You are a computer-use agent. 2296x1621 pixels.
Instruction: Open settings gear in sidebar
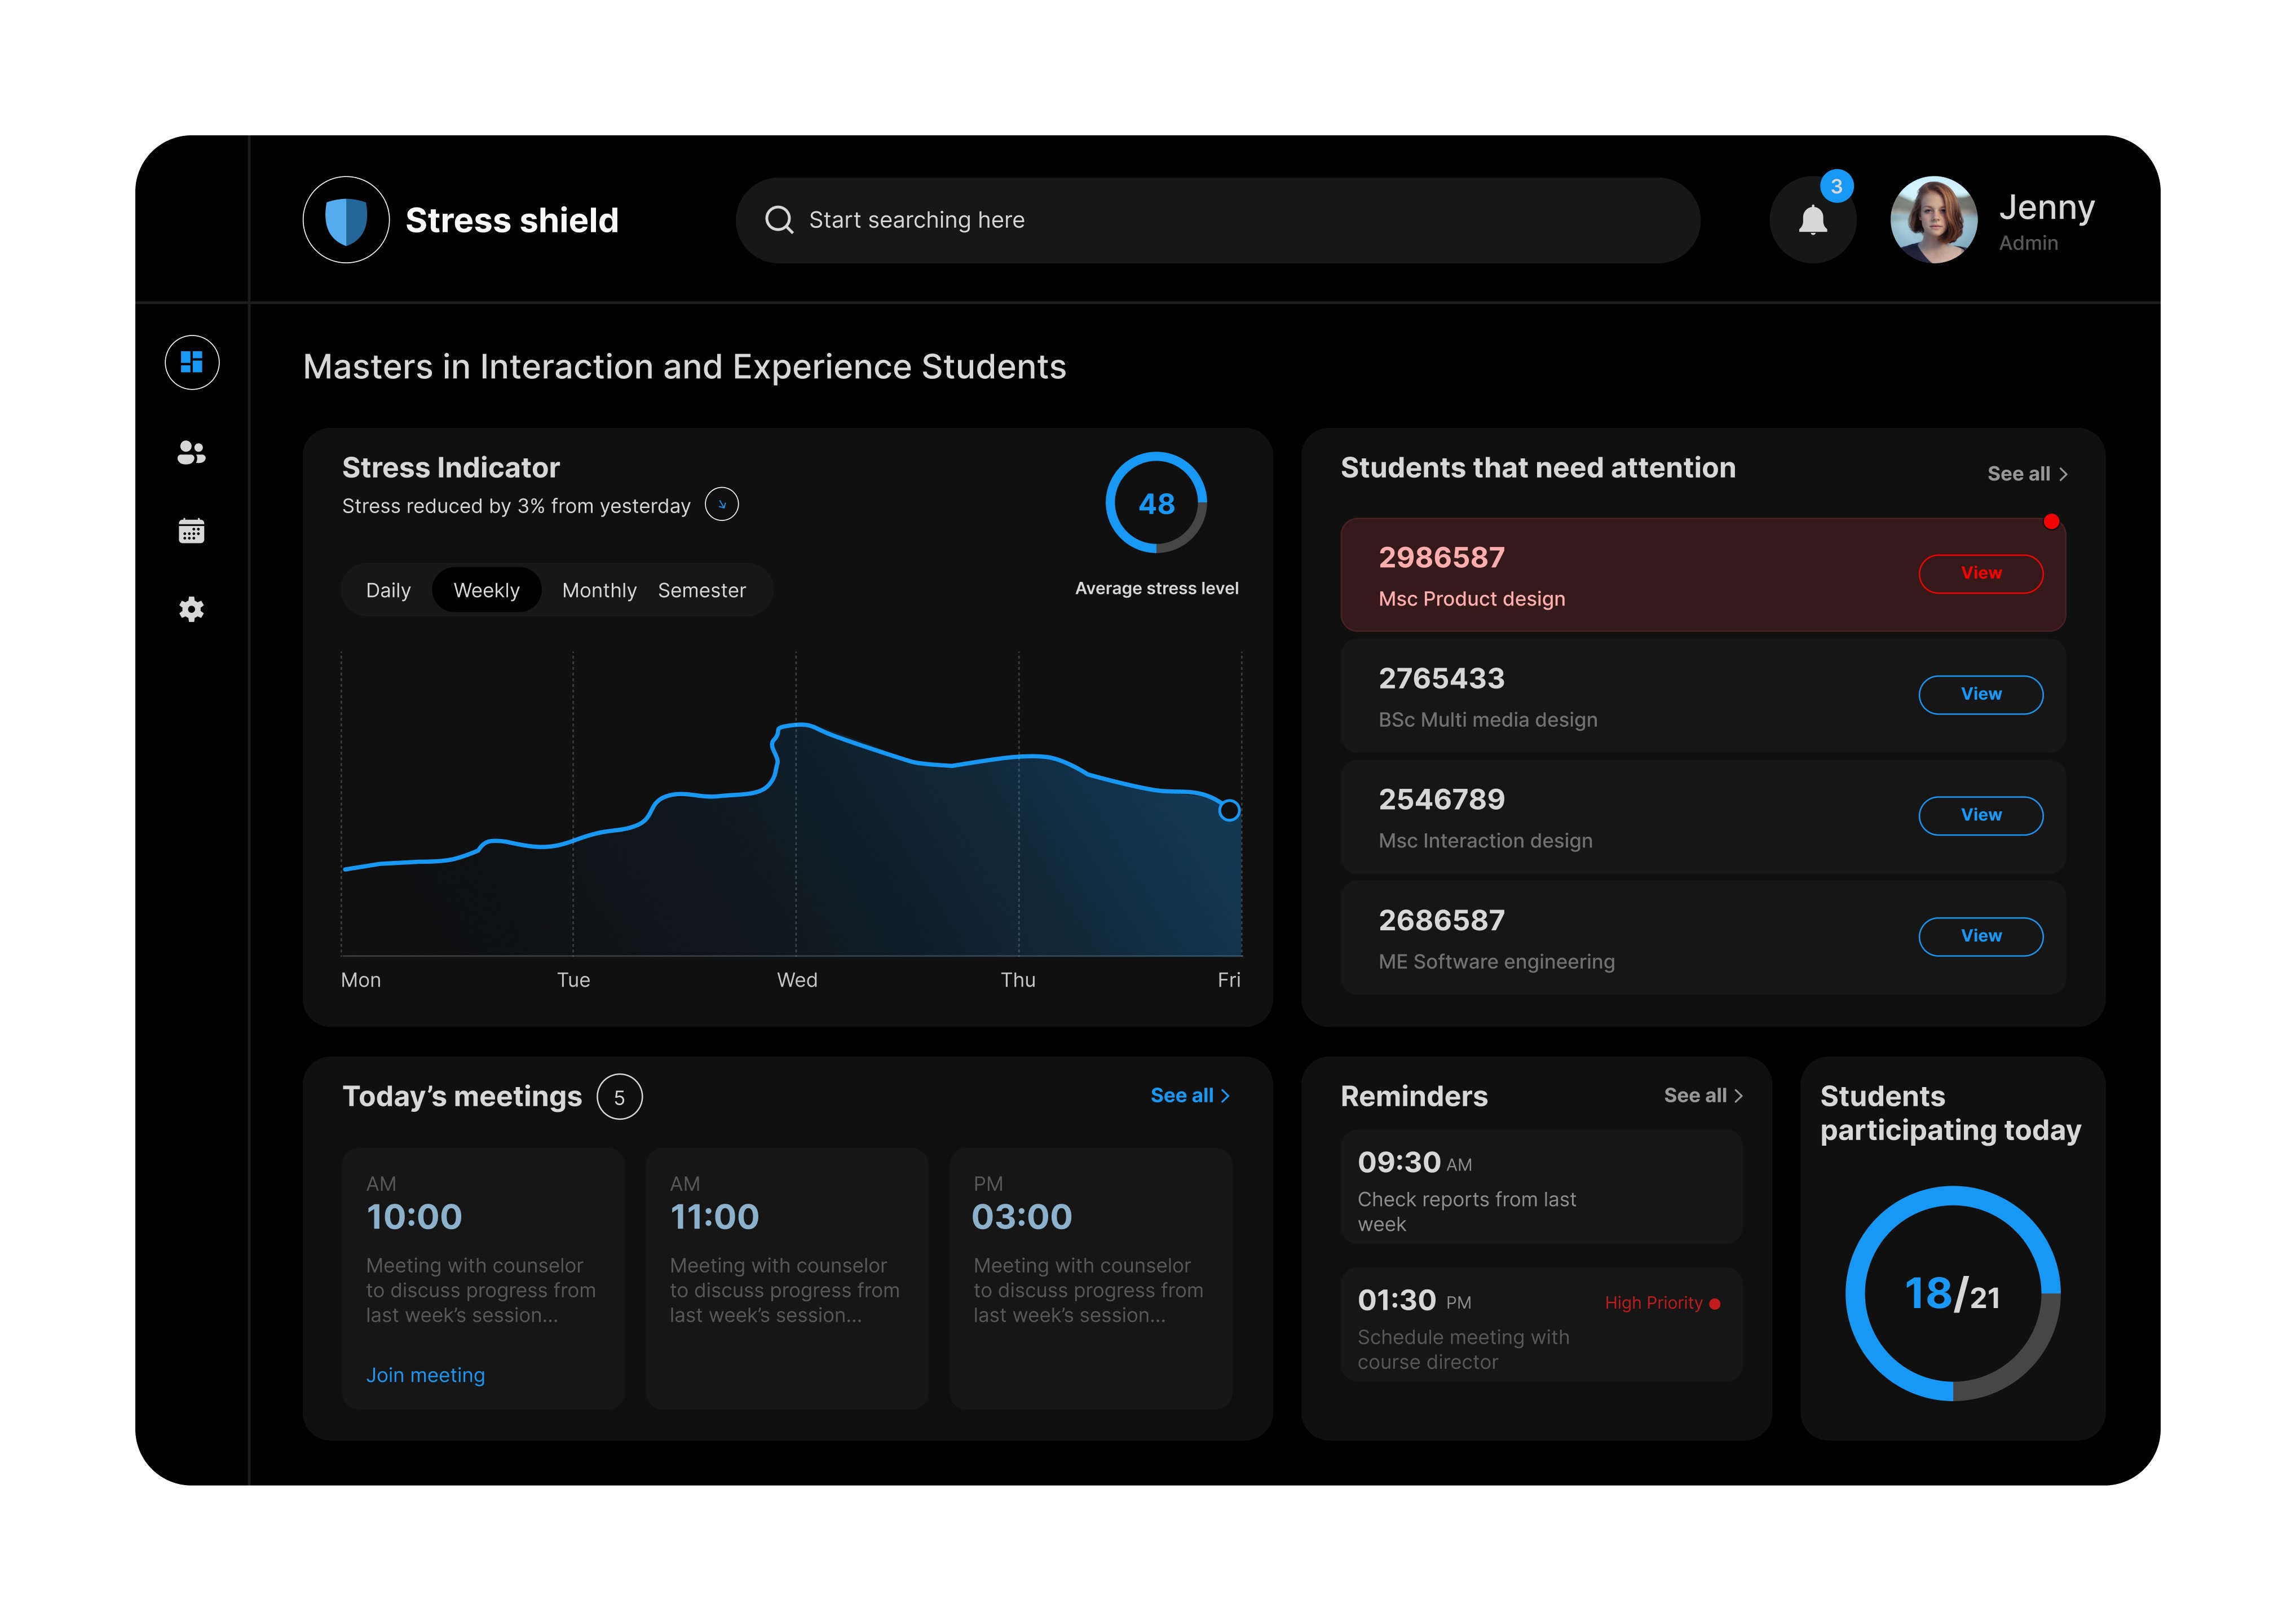click(192, 609)
